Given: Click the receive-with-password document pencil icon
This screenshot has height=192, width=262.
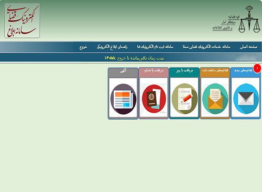Looking at the screenshot, I should tap(184, 99).
